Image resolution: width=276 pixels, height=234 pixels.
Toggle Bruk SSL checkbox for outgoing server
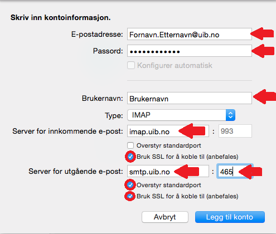pyautogui.click(x=130, y=196)
